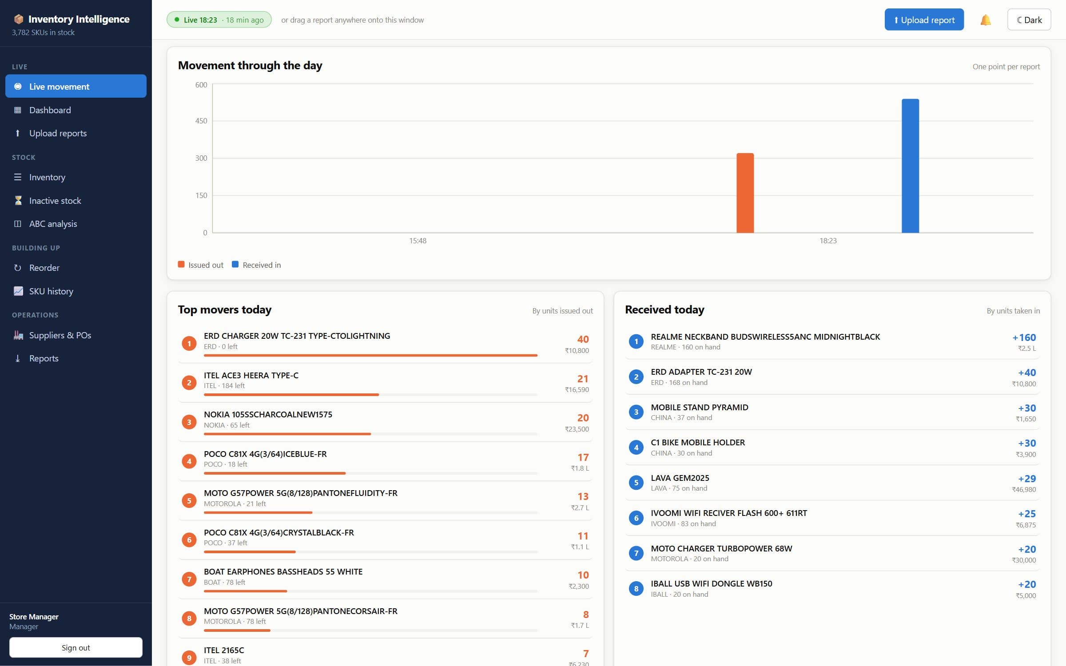Click ITEL ACE3 HEERA TYPE-C progress bar
Image resolution: width=1066 pixels, height=666 pixels.
pyautogui.click(x=370, y=395)
